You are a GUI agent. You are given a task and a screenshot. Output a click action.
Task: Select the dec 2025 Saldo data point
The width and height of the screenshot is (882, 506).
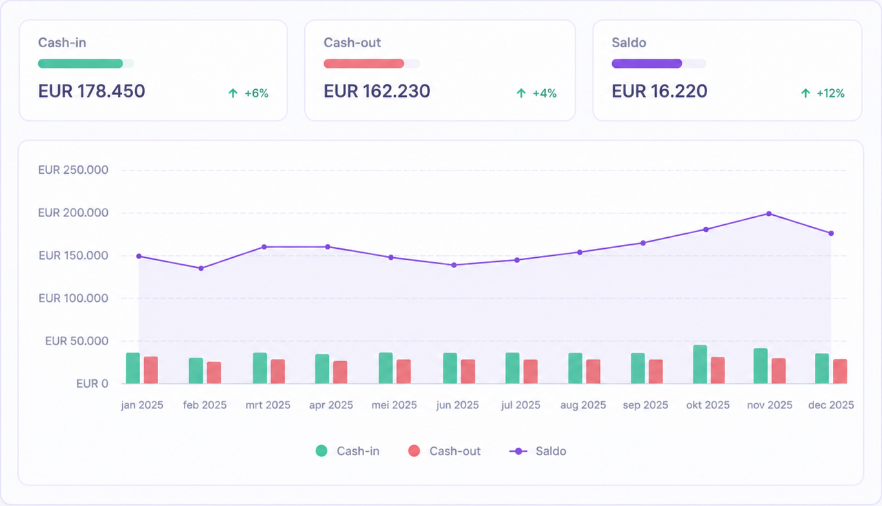point(831,233)
